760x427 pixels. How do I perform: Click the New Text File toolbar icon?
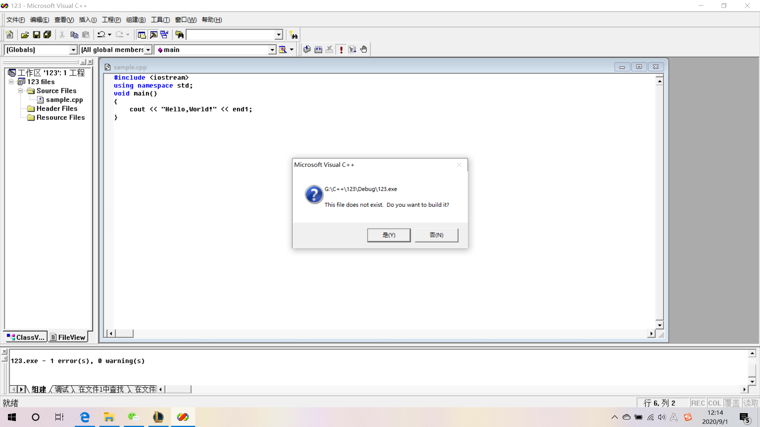[x=10, y=35]
